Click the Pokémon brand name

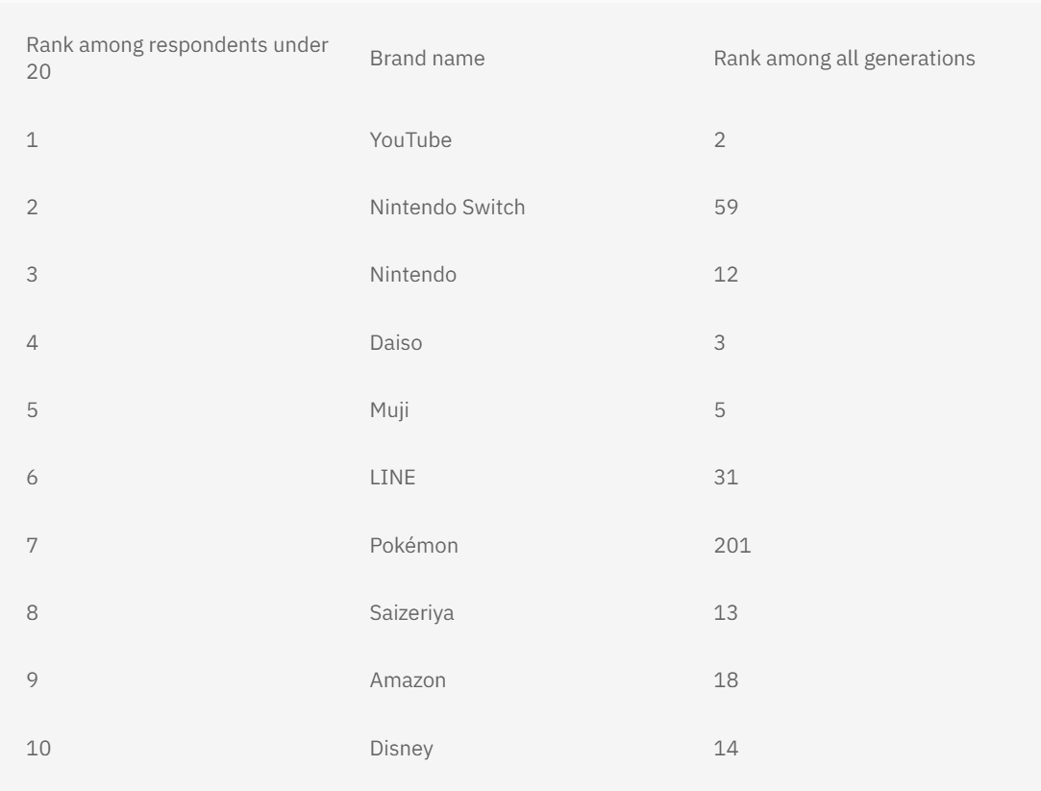(413, 546)
